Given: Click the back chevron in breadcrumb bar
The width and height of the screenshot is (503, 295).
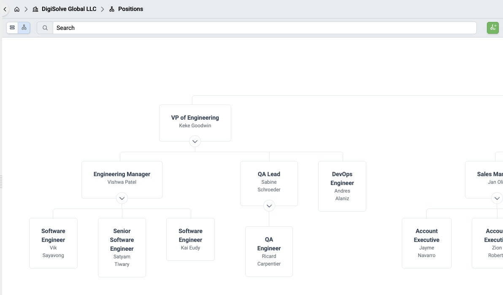Looking at the screenshot, I should pos(5,9).
